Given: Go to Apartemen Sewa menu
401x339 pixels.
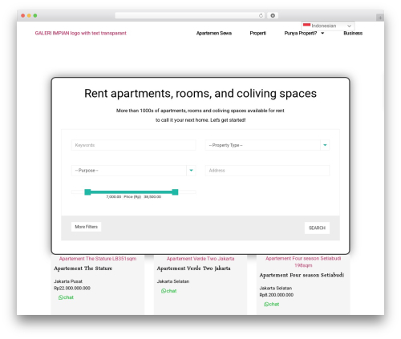Looking at the screenshot, I should (x=214, y=33).
